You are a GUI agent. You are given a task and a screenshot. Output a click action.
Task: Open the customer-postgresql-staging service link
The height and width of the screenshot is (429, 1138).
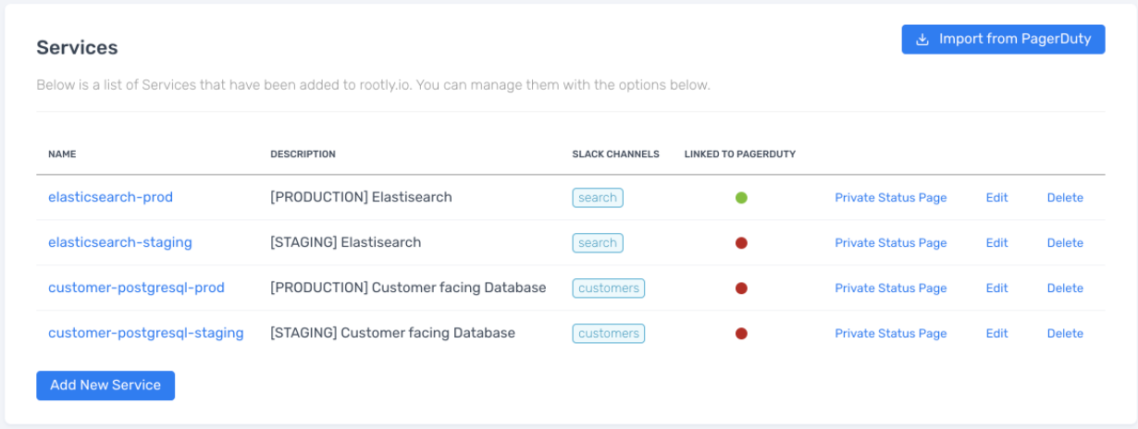(146, 333)
